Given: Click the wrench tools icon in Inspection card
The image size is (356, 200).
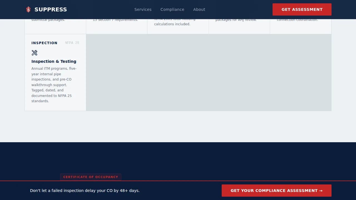Looking at the screenshot, I should (x=34, y=53).
